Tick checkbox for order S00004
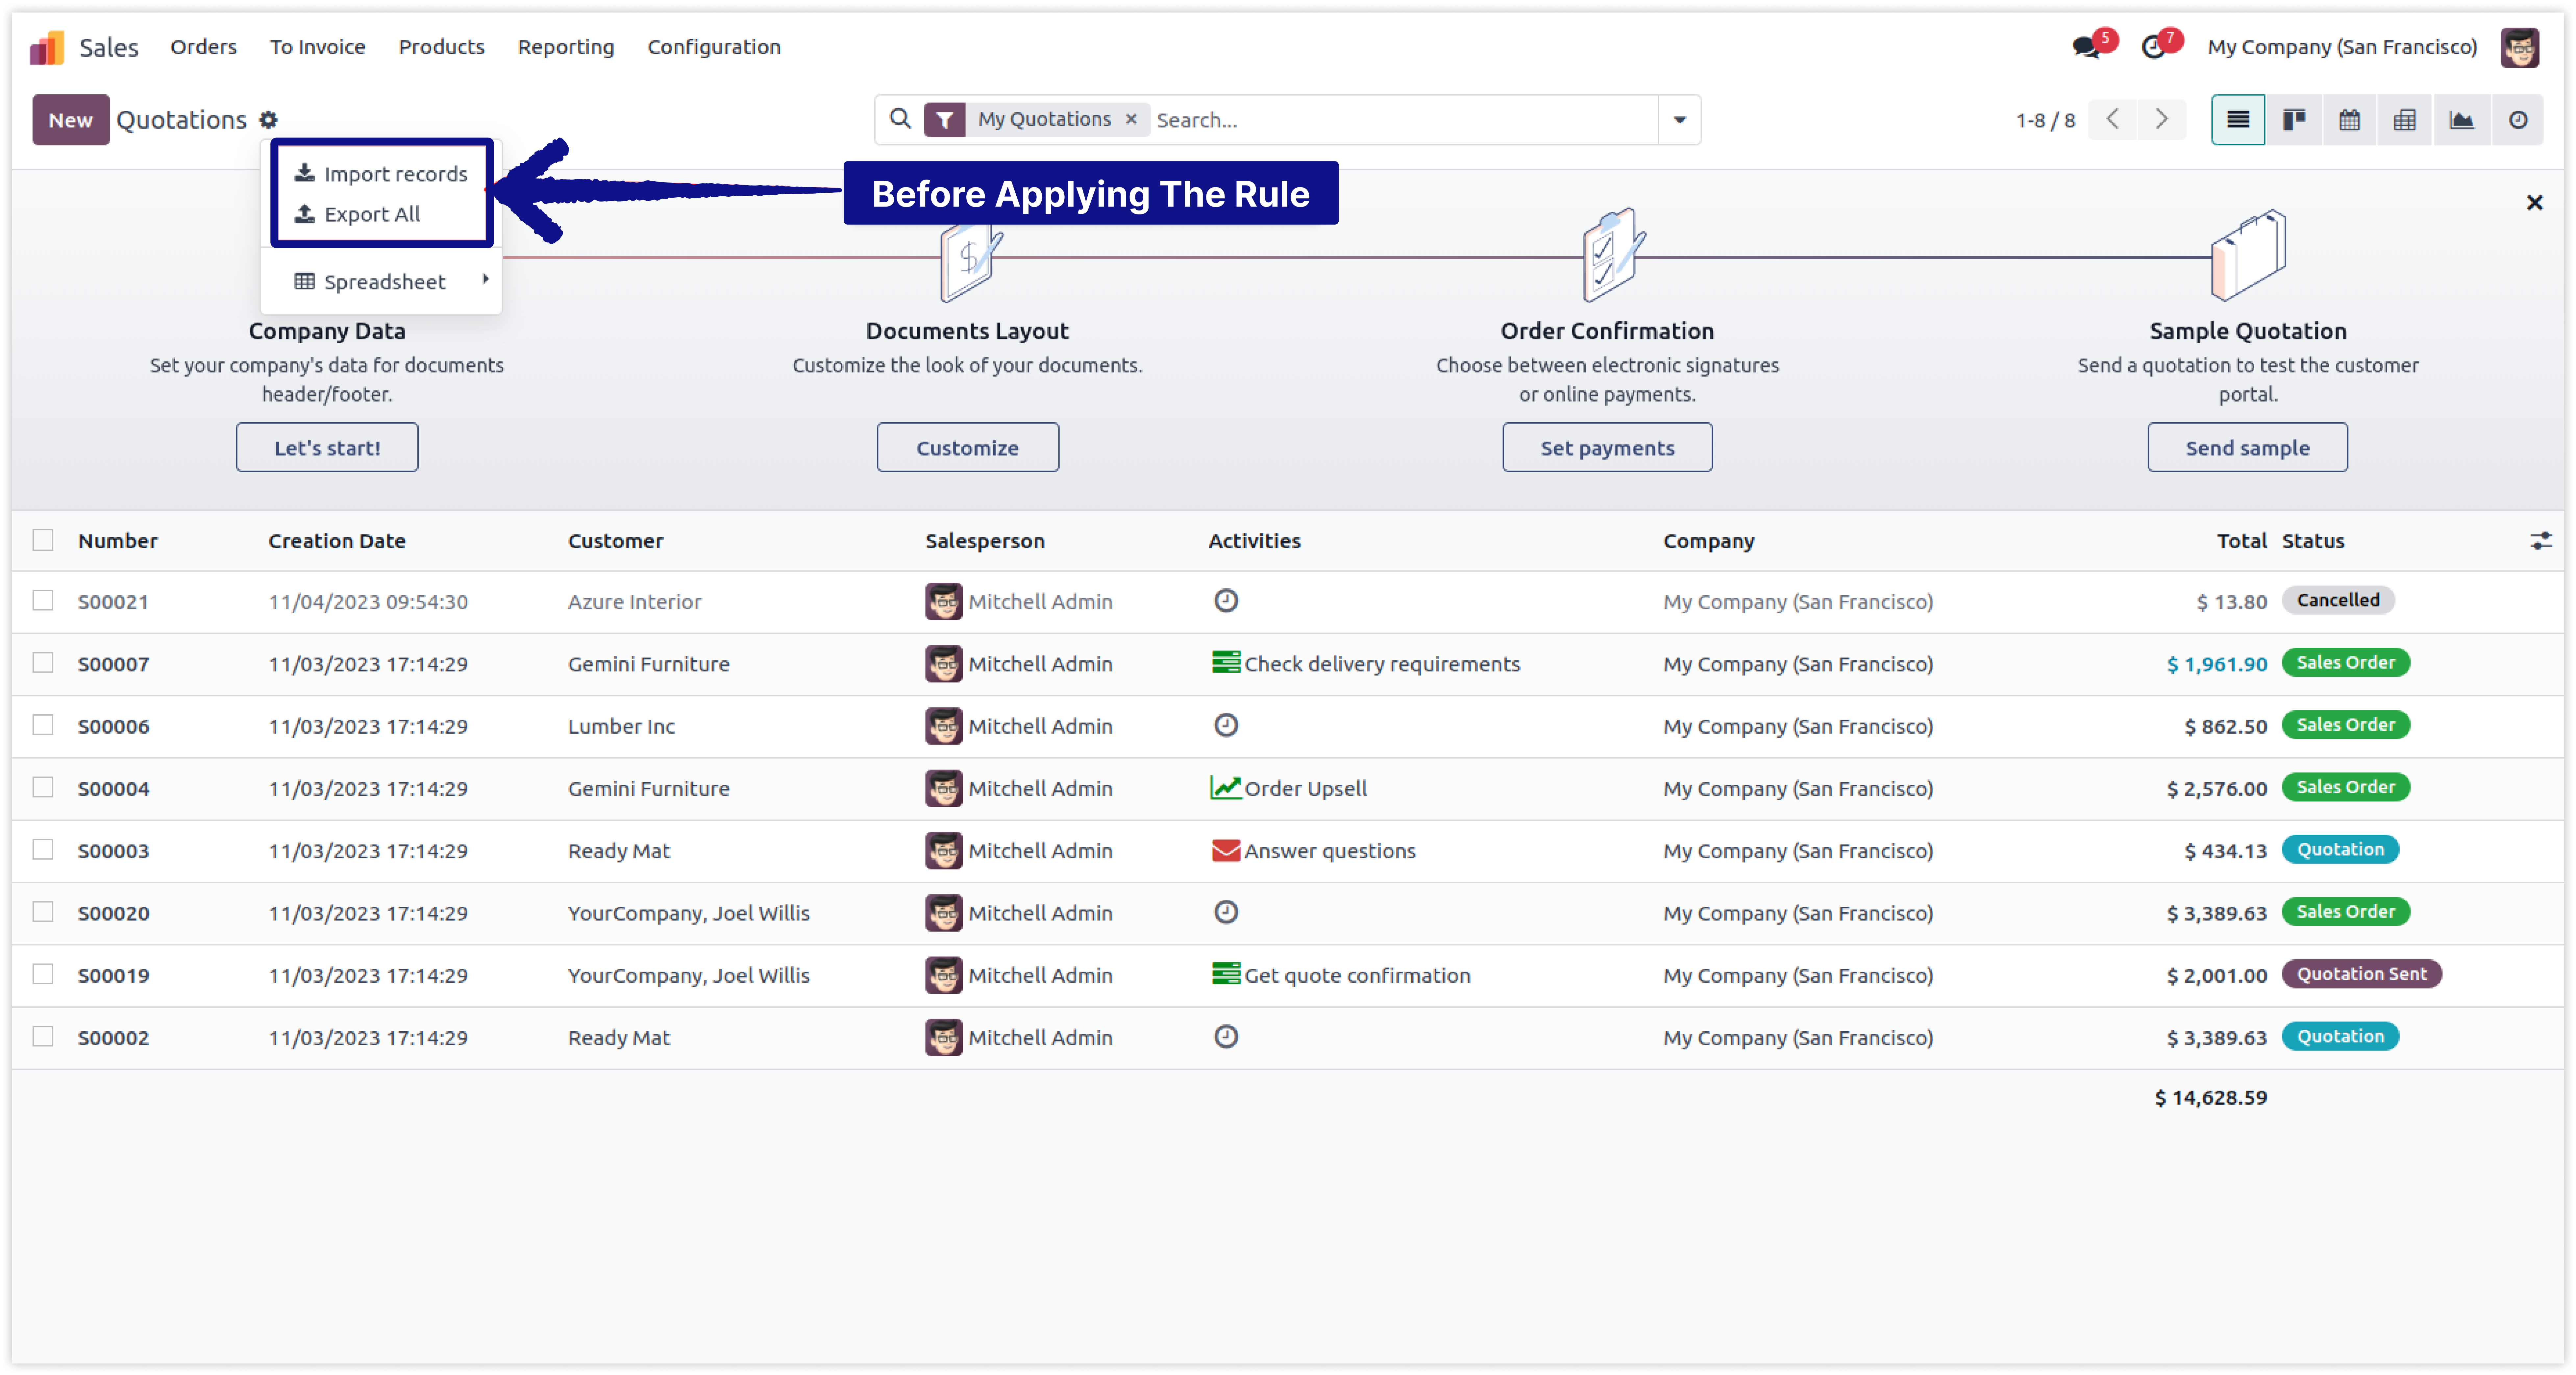The width and height of the screenshot is (2576, 1375). [43, 787]
